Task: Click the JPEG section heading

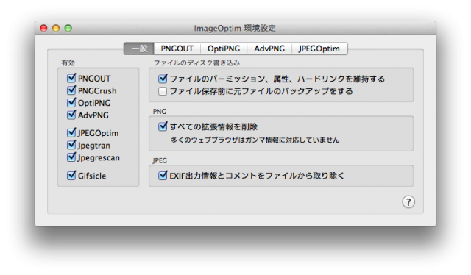Action: pos(160,160)
